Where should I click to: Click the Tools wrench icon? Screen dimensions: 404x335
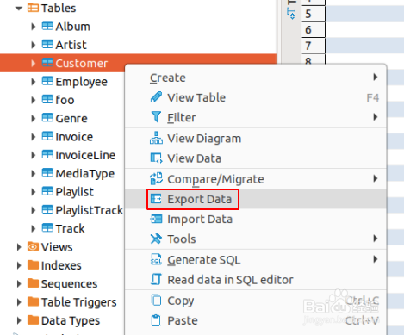point(156,239)
